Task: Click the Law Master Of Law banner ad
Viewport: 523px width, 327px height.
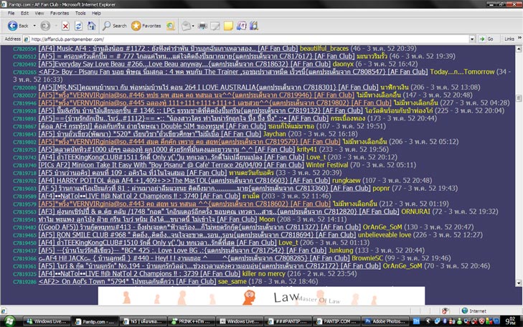Action: pyautogui.click(x=261, y=296)
